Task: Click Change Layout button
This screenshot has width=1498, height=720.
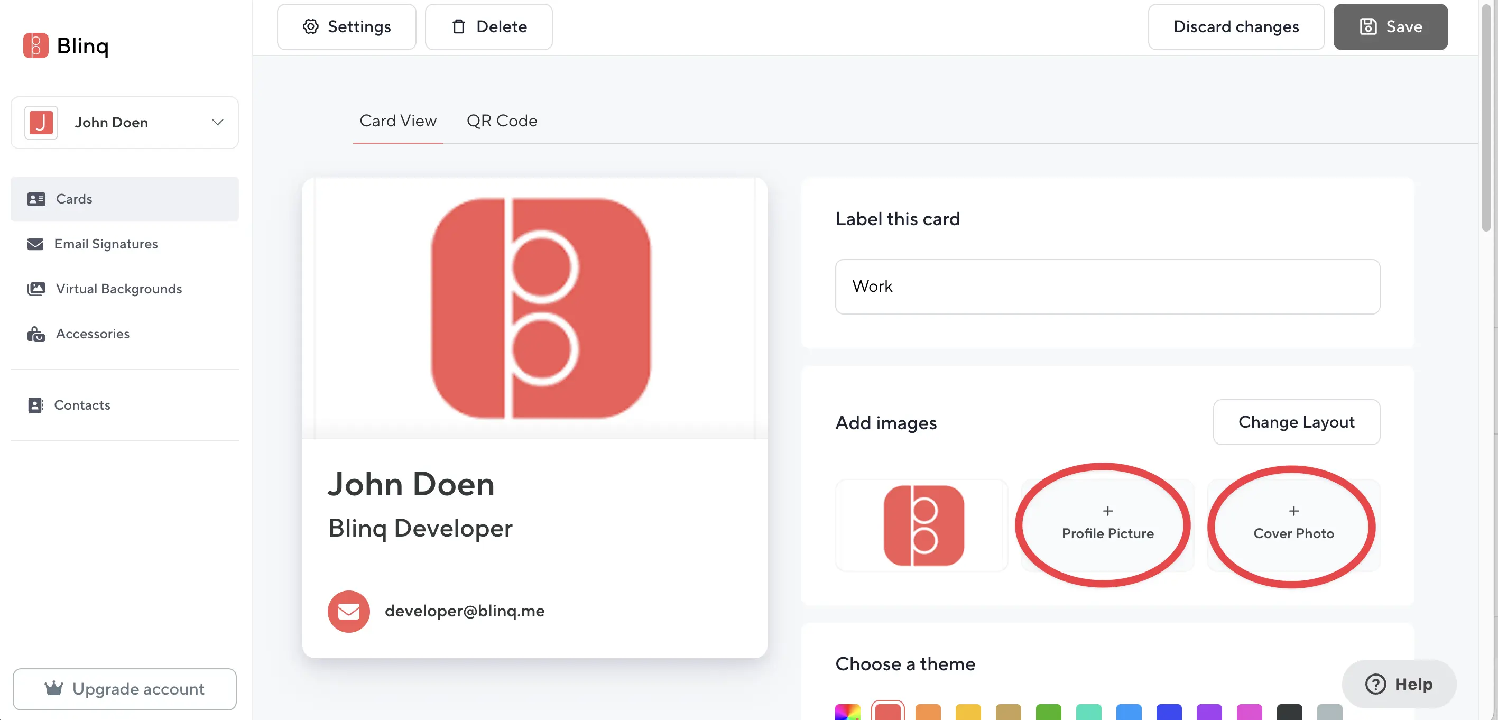Action: (x=1296, y=422)
